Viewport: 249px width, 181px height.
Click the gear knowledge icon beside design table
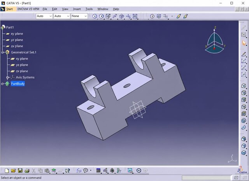105,171
